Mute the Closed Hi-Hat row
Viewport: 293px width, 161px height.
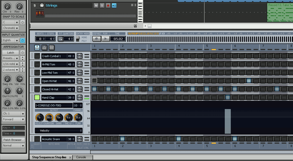(x=80, y=88)
